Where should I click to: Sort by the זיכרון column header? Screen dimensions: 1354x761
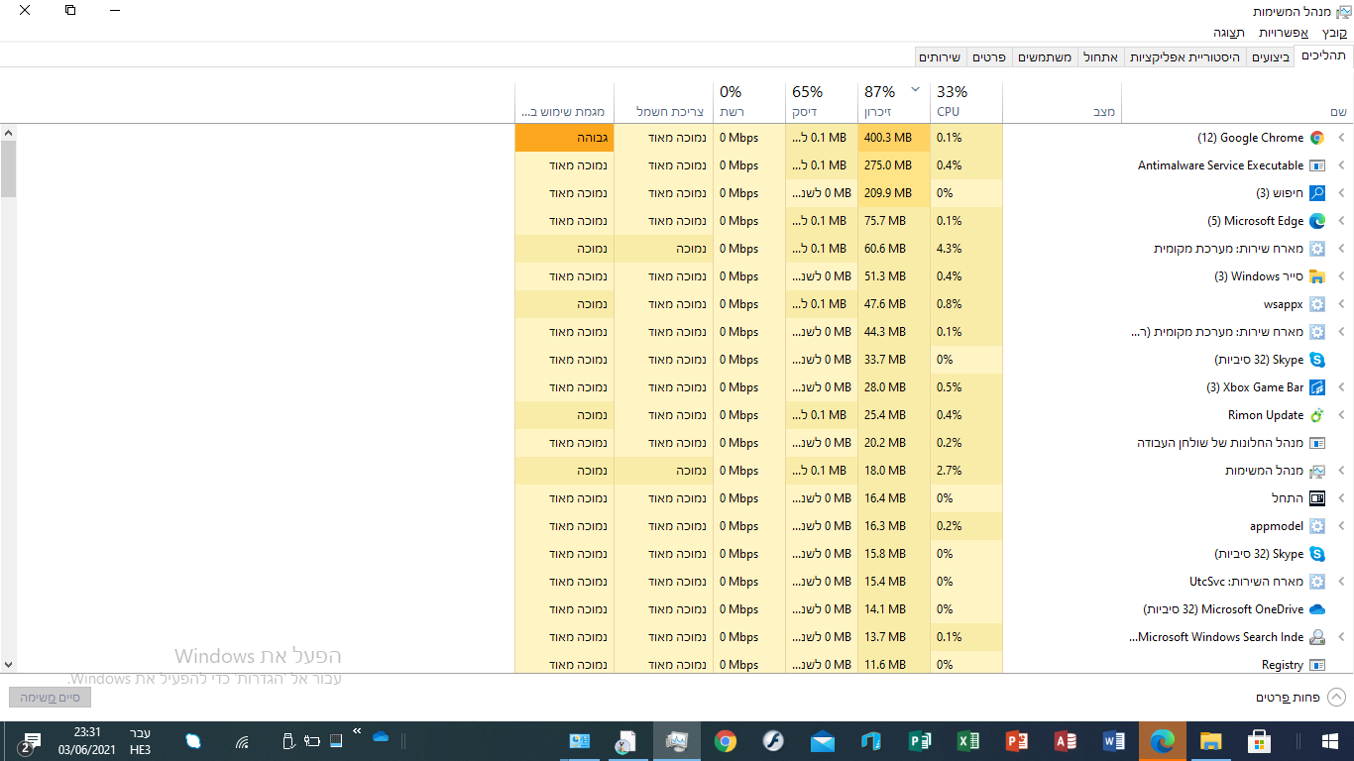pyautogui.click(x=893, y=101)
